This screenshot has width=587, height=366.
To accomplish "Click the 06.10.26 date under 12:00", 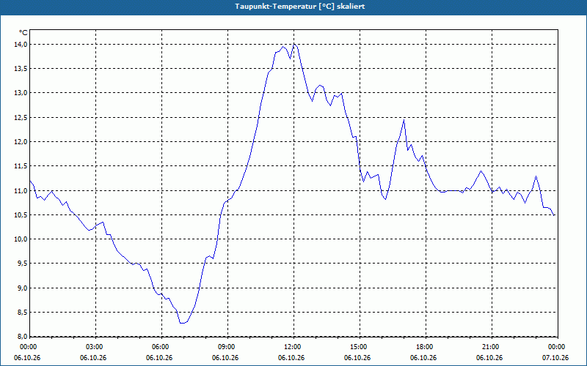I will coord(291,358).
